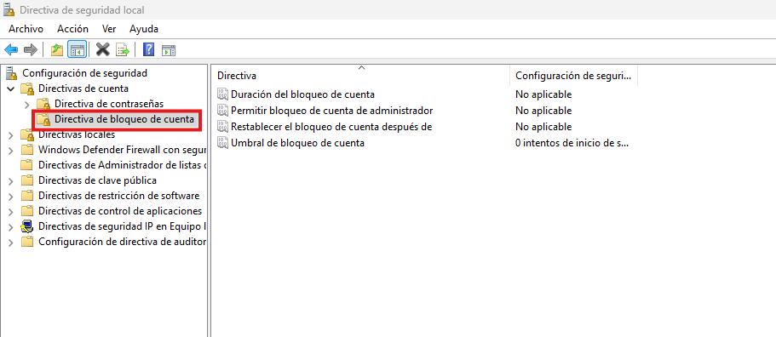
Task: Expand Directivas de control de aplicaciones node
Action: click(11, 211)
